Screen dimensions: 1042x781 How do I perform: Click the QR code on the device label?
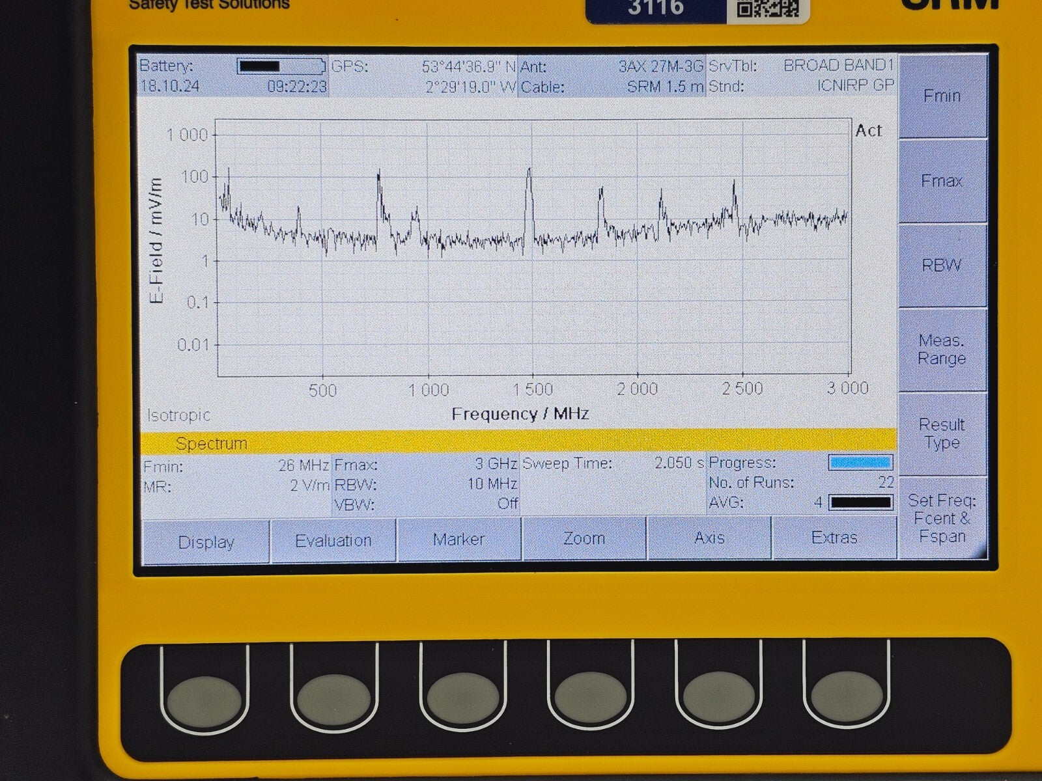[x=768, y=9]
